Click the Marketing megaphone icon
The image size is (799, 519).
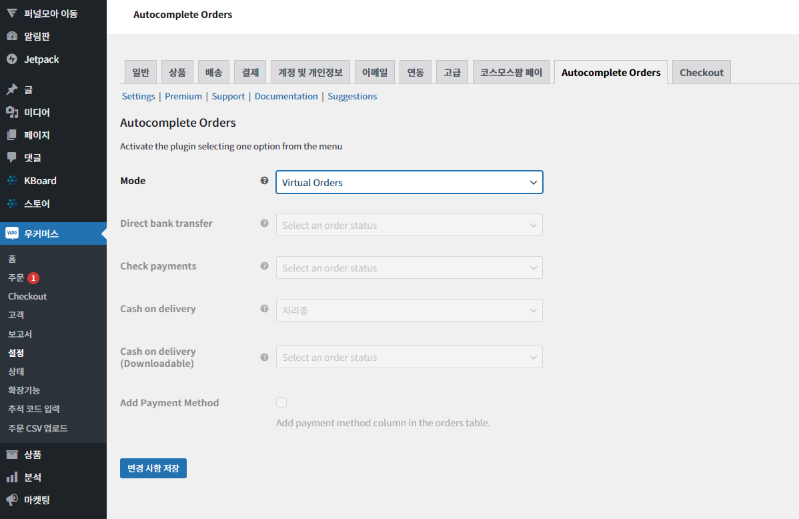(12, 500)
